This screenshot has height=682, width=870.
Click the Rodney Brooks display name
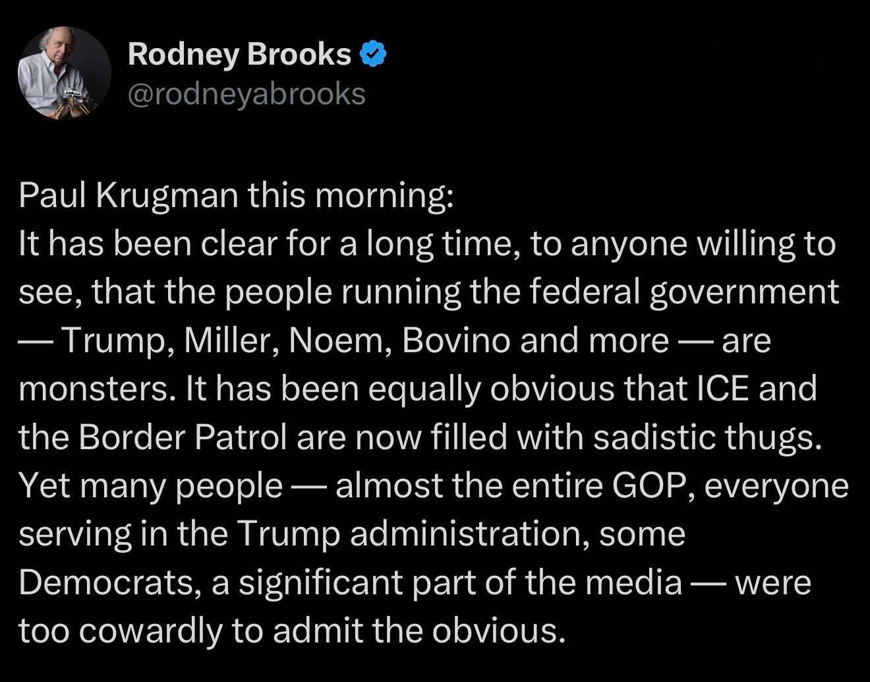tap(239, 54)
